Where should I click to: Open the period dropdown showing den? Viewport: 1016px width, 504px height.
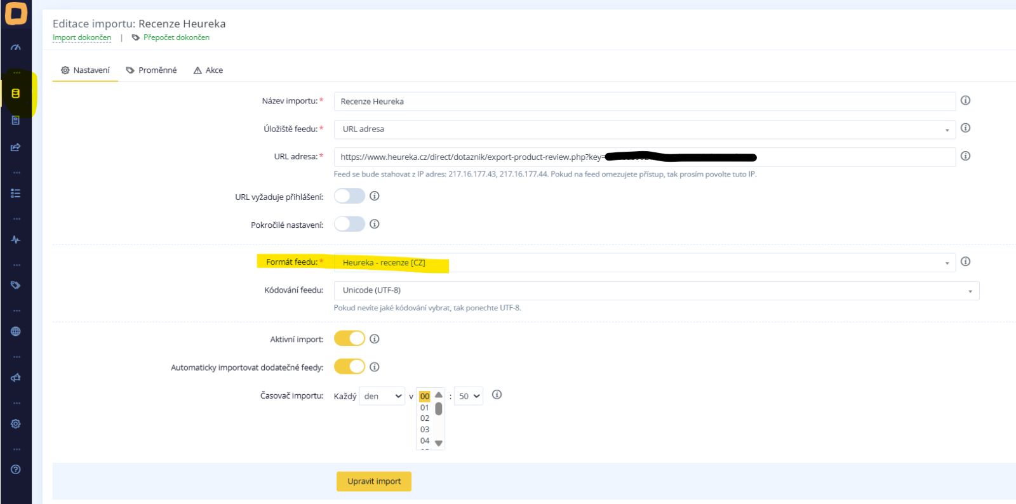382,396
